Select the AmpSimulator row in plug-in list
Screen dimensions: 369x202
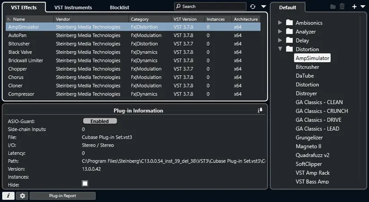coord(133,27)
